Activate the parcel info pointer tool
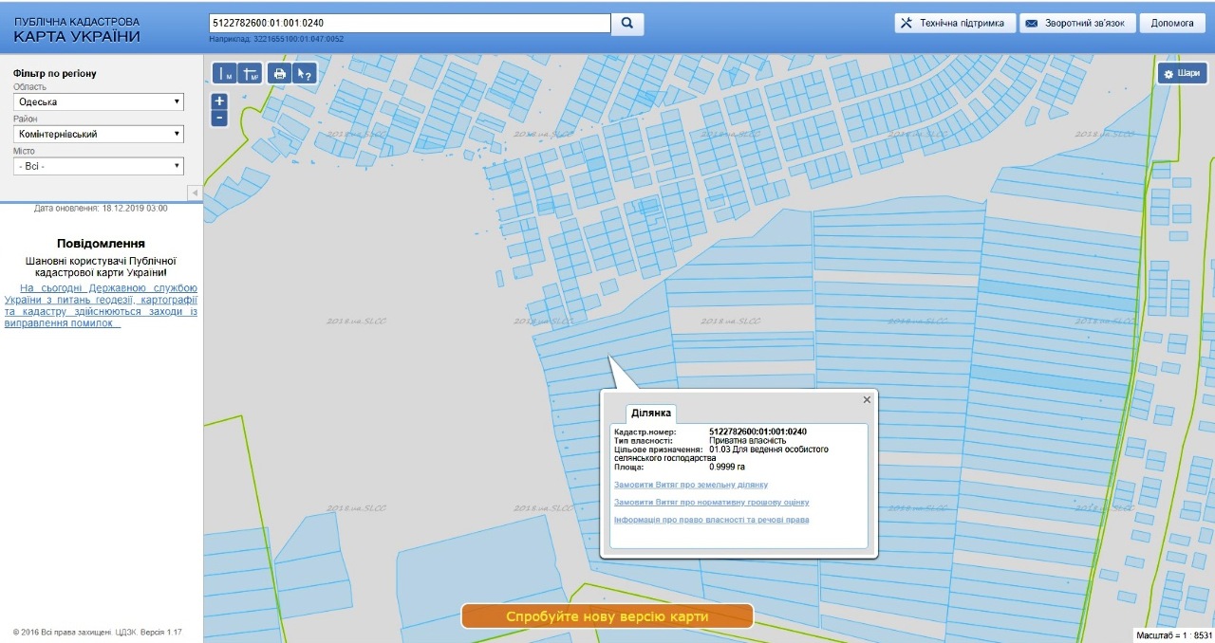This screenshot has width=1215, height=643. pyautogui.click(x=304, y=74)
